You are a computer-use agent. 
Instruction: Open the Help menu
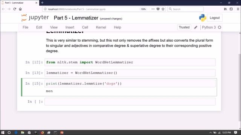coord(117,27)
